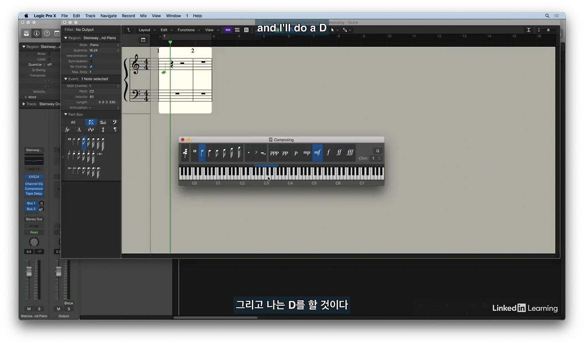Click the score editor back arrow icon
This screenshot has width=584, height=345.
[x=129, y=30]
